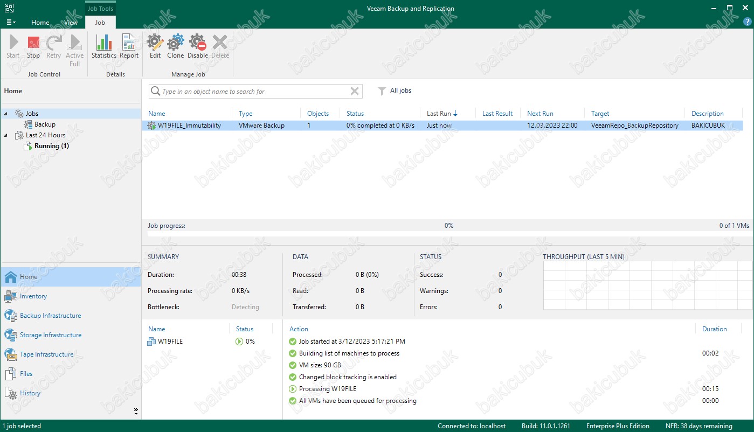Click Duration column header in log

point(715,329)
